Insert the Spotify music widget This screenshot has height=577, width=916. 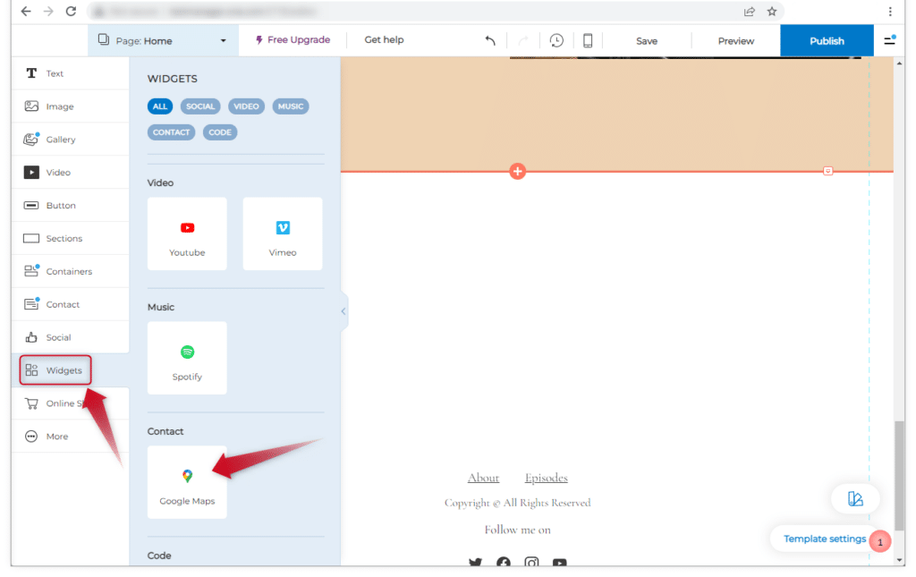(187, 359)
